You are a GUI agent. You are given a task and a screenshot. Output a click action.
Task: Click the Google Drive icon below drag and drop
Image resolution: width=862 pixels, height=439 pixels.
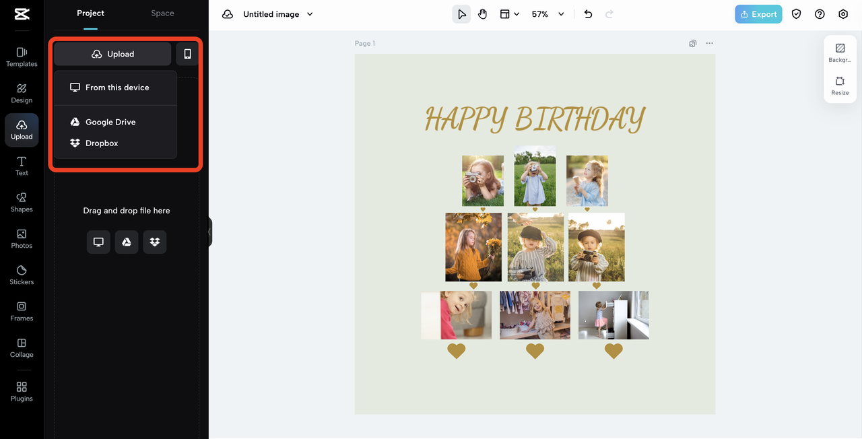coord(127,242)
